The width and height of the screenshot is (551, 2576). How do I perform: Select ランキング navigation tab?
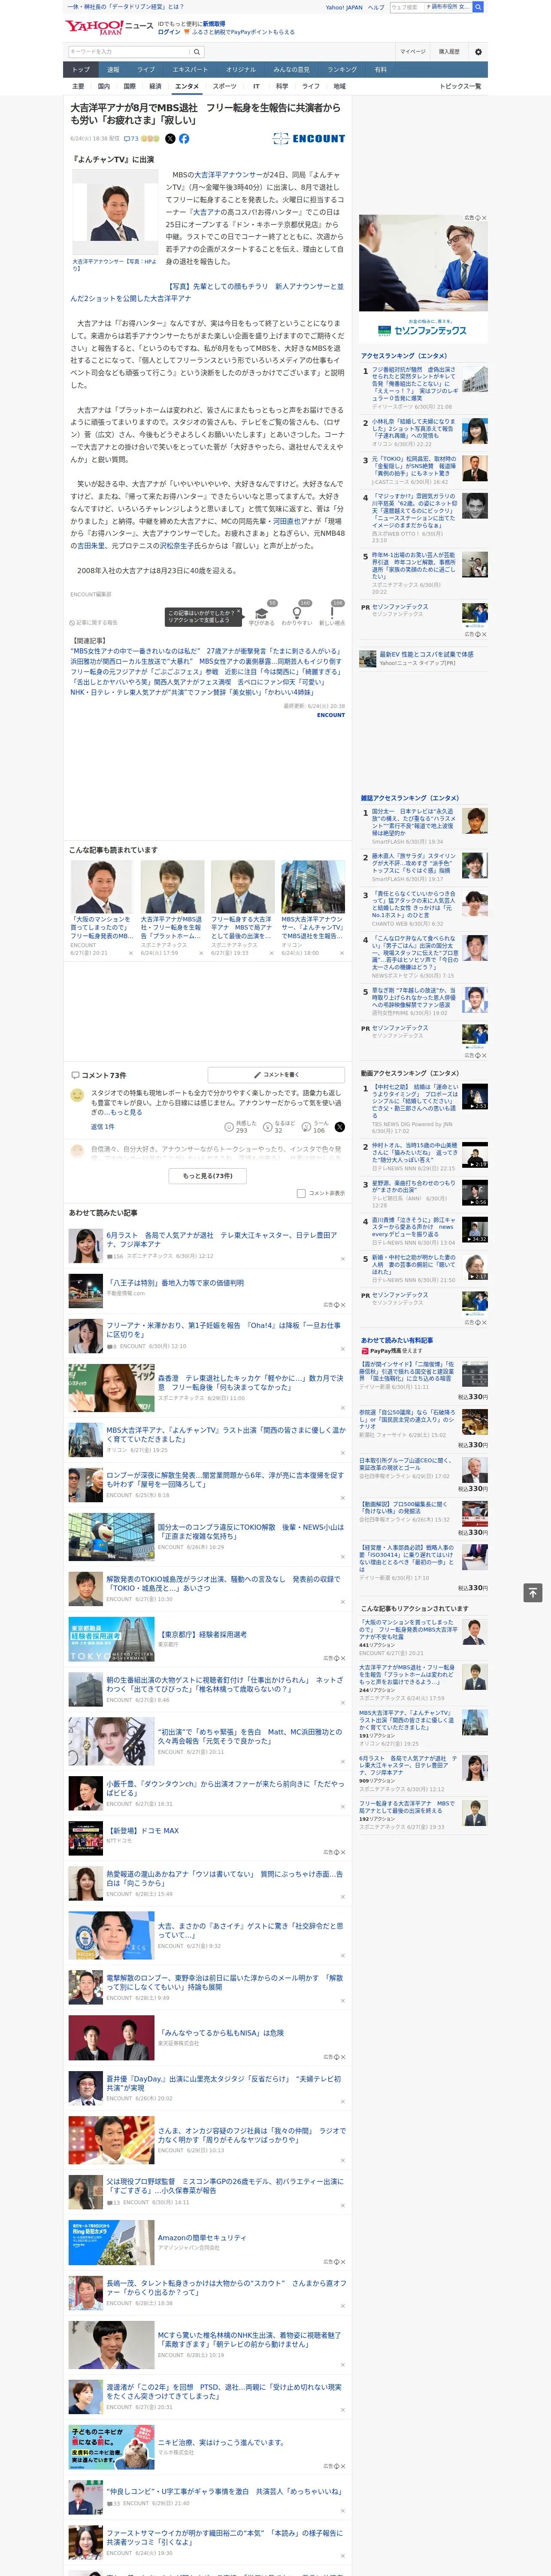pyautogui.click(x=342, y=70)
